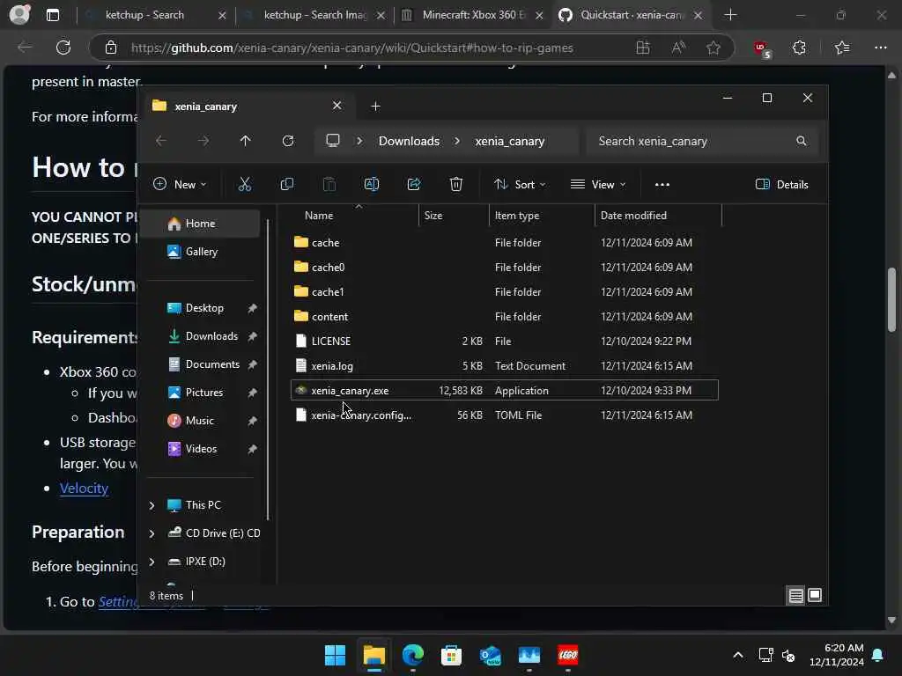Screen dimensions: 902x676
Task: Toggle the Details pane button
Action: point(782,185)
